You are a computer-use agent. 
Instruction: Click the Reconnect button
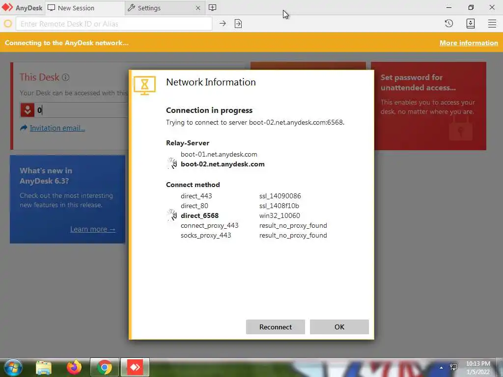[275, 327]
